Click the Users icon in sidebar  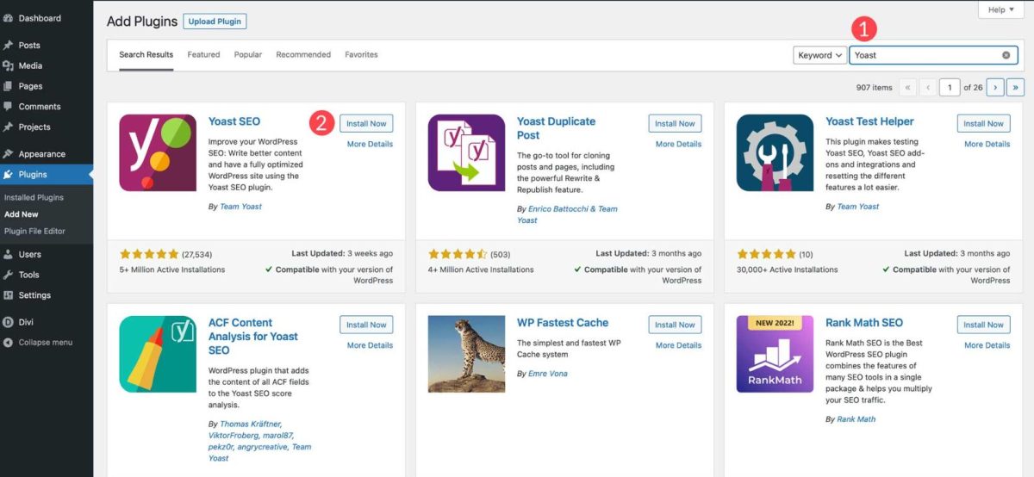coord(9,254)
